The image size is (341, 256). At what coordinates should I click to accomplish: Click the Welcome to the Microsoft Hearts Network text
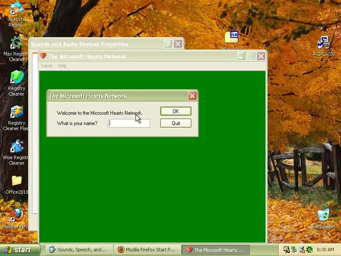pyautogui.click(x=100, y=113)
